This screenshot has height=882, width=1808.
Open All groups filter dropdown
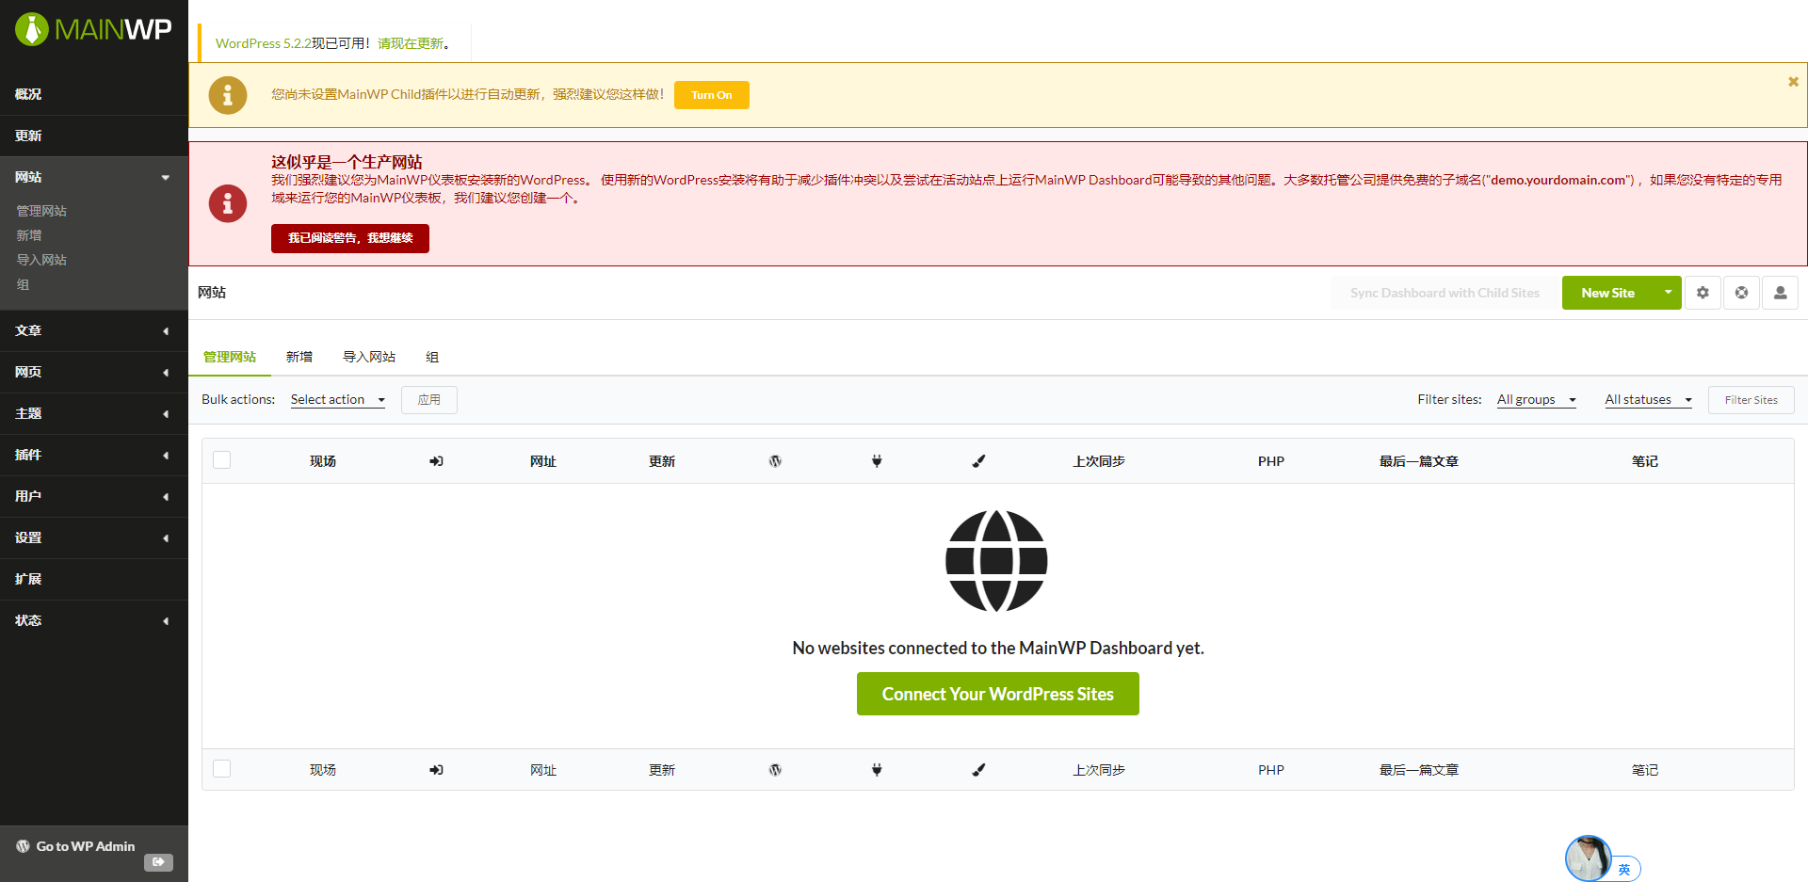pos(1537,400)
